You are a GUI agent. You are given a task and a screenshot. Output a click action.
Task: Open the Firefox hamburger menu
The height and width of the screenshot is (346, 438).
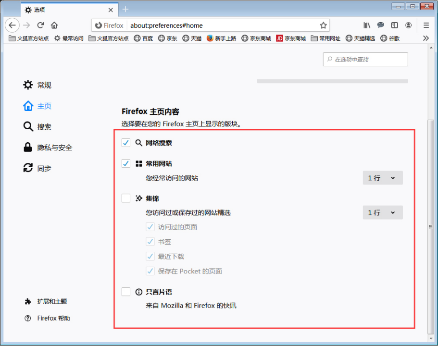pyautogui.click(x=425, y=25)
